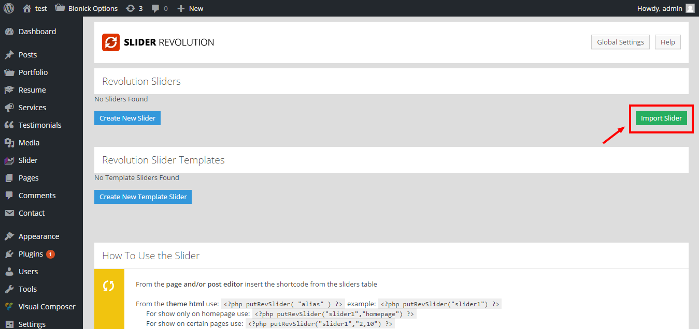Click the putRevSlider("slider1","2,10") code snippet
The height and width of the screenshot is (329, 699).
click(320, 324)
